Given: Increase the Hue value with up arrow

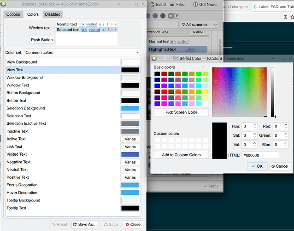Looking at the screenshot, I should pyautogui.click(x=255, y=125).
